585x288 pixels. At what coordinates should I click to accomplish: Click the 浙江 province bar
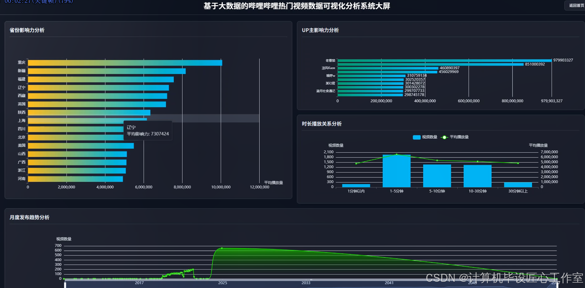[77, 171]
